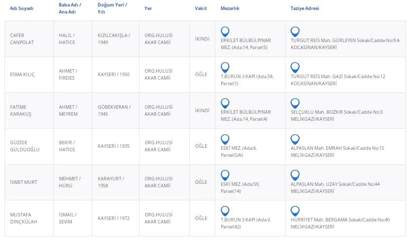Show cemetery map pin for Fatime Karakuş
This screenshot has height=245, width=414.
pyautogui.click(x=225, y=103)
